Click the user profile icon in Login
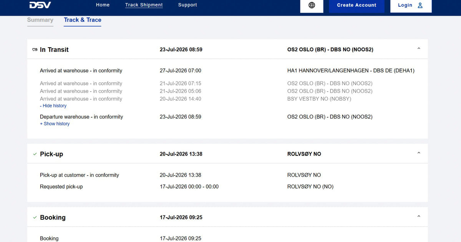 point(420,5)
